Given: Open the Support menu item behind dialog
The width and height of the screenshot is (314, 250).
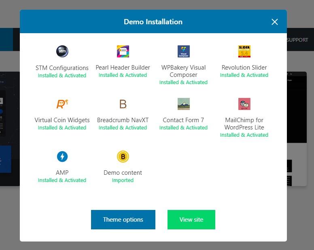Looking at the screenshot, I should (x=297, y=40).
